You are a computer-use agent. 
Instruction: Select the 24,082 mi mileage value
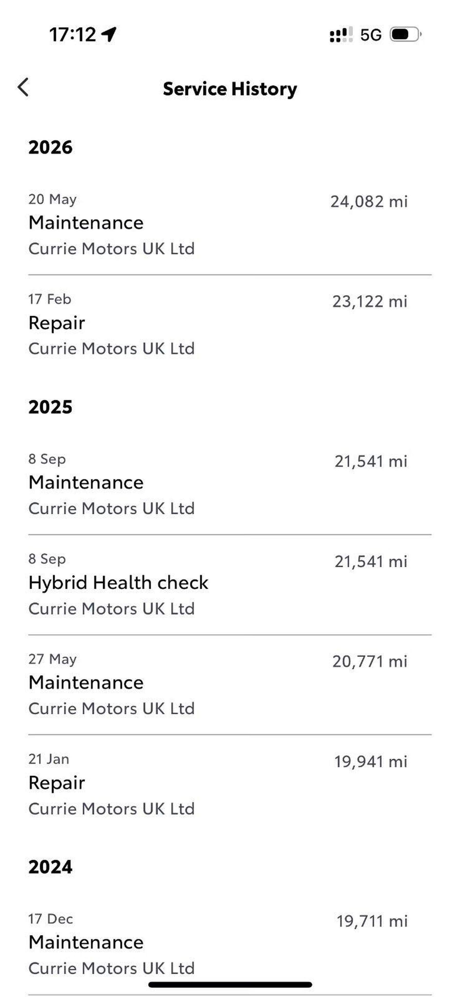coord(369,202)
